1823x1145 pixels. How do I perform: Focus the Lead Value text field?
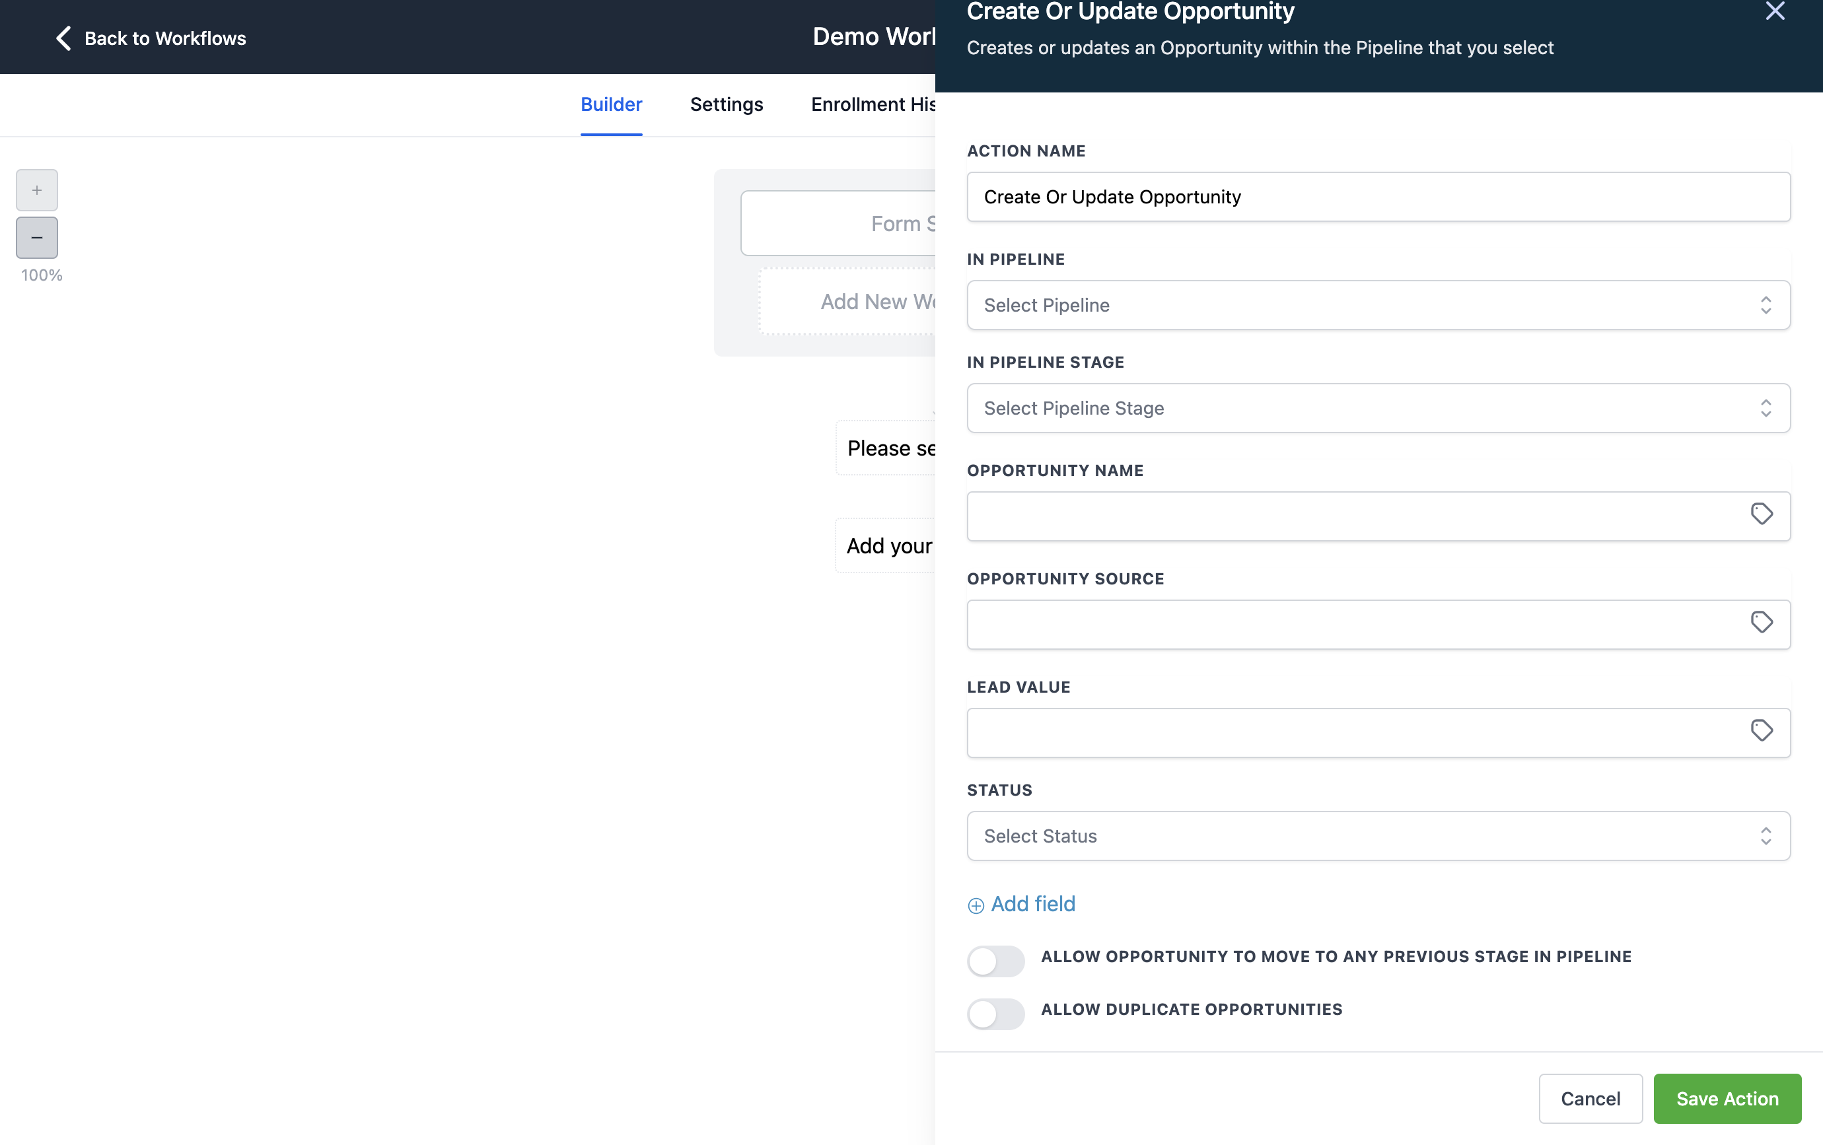click(x=1378, y=732)
